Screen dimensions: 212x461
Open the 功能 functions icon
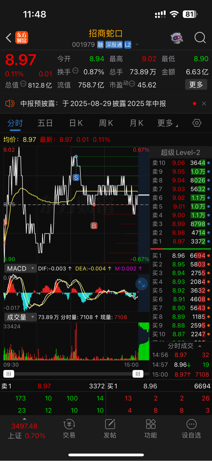click(151, 429)
